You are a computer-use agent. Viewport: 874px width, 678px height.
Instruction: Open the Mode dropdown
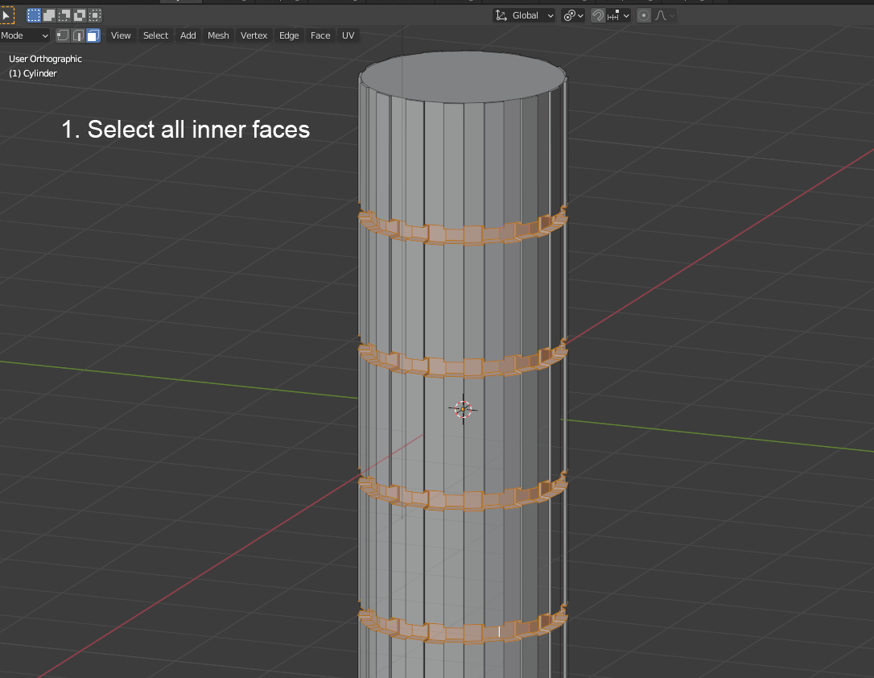[x=24, y=35]
